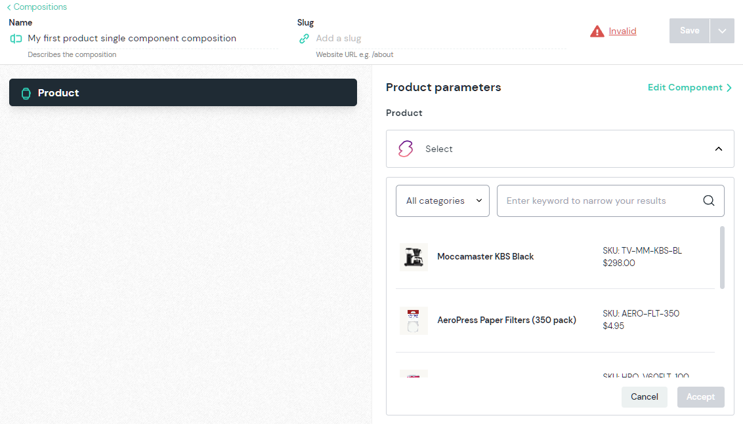Click the keyword search input field

coord(597,201)
